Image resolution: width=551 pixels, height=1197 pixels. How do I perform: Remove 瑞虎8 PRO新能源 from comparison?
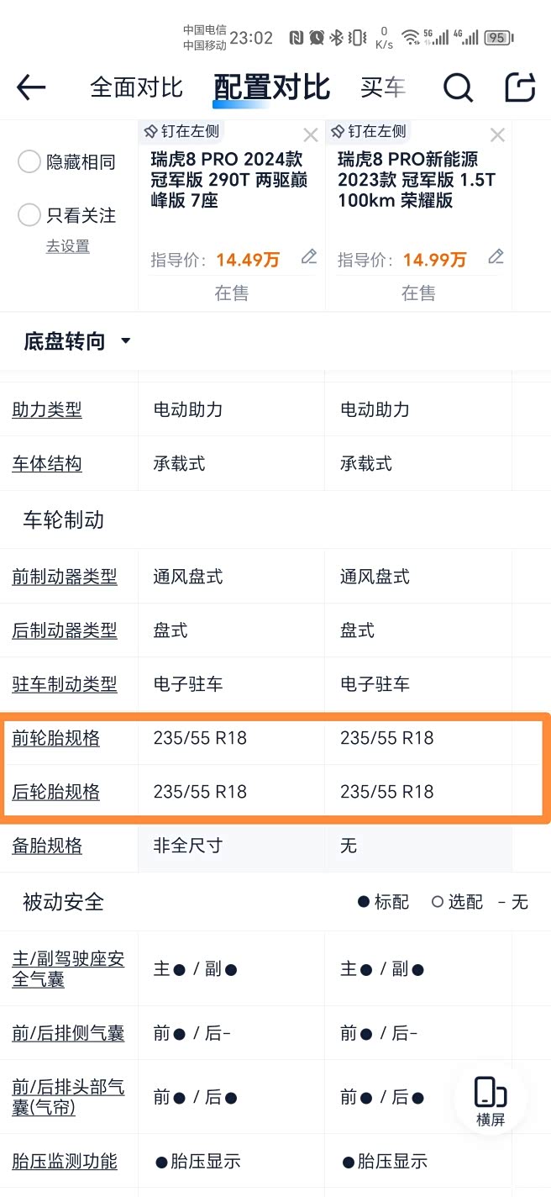point(497,135)
